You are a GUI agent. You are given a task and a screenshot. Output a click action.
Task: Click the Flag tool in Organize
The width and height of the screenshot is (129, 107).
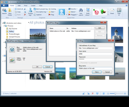click(51, 15)
